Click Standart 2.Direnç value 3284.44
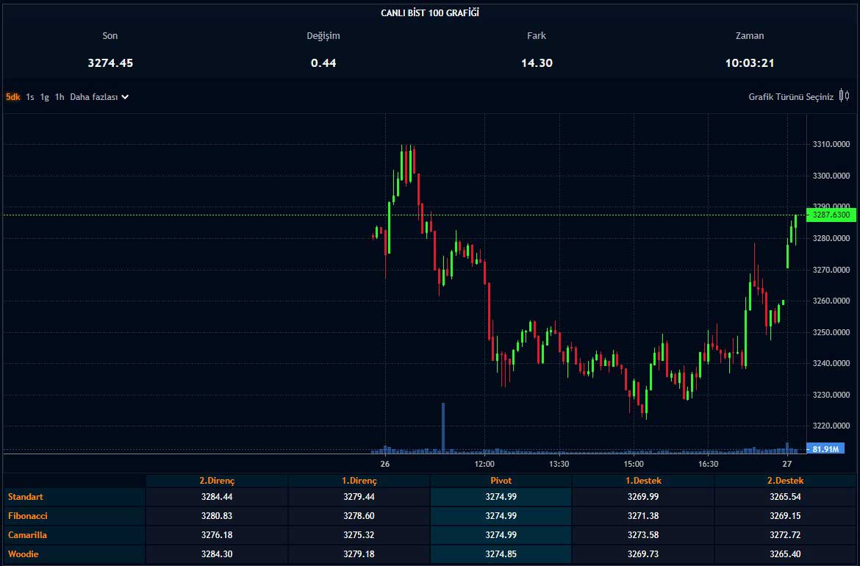This screenshot has width=860, height=566. click(217, 497)
